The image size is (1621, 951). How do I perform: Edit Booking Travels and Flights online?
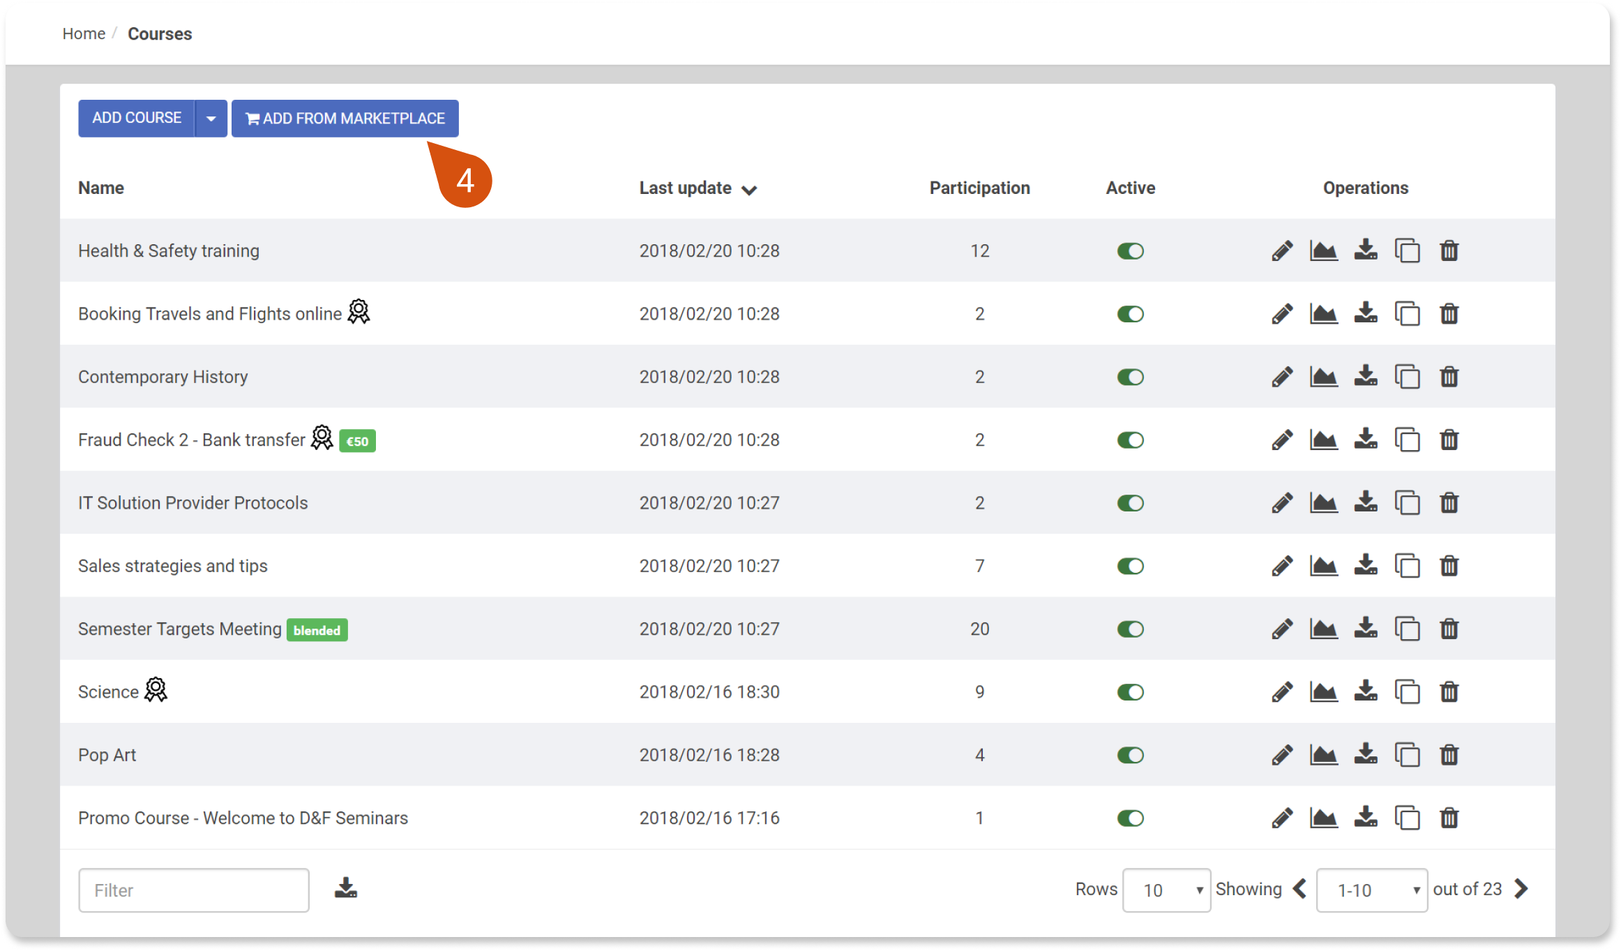pyautogui.click(x=1282, y=314)
